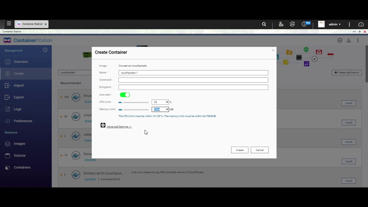Open Logs in the sidebar
368x207 pixels.
pos(26,109)
